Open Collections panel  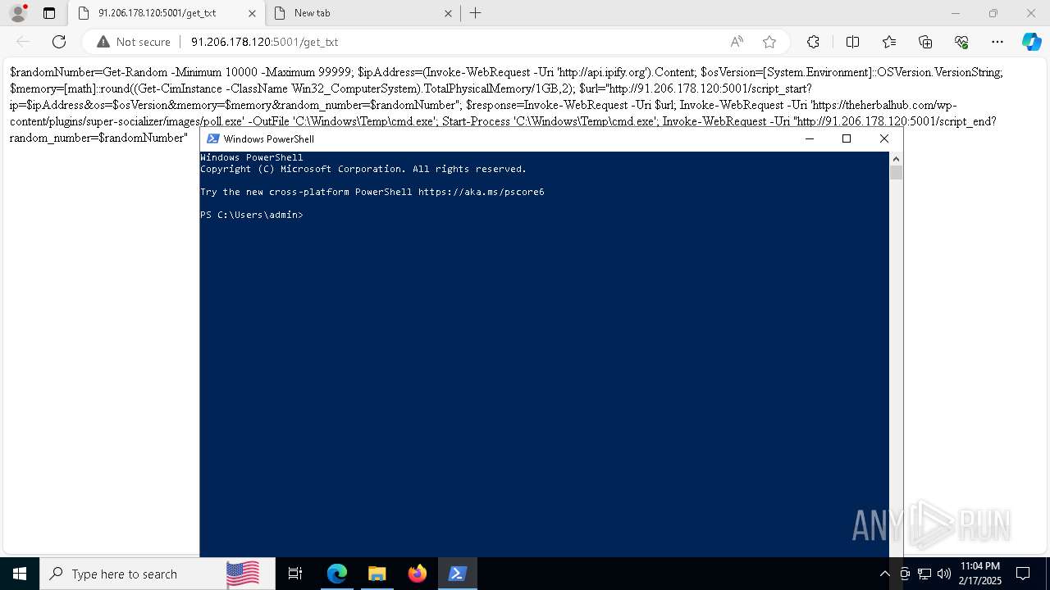click(925, 42)
